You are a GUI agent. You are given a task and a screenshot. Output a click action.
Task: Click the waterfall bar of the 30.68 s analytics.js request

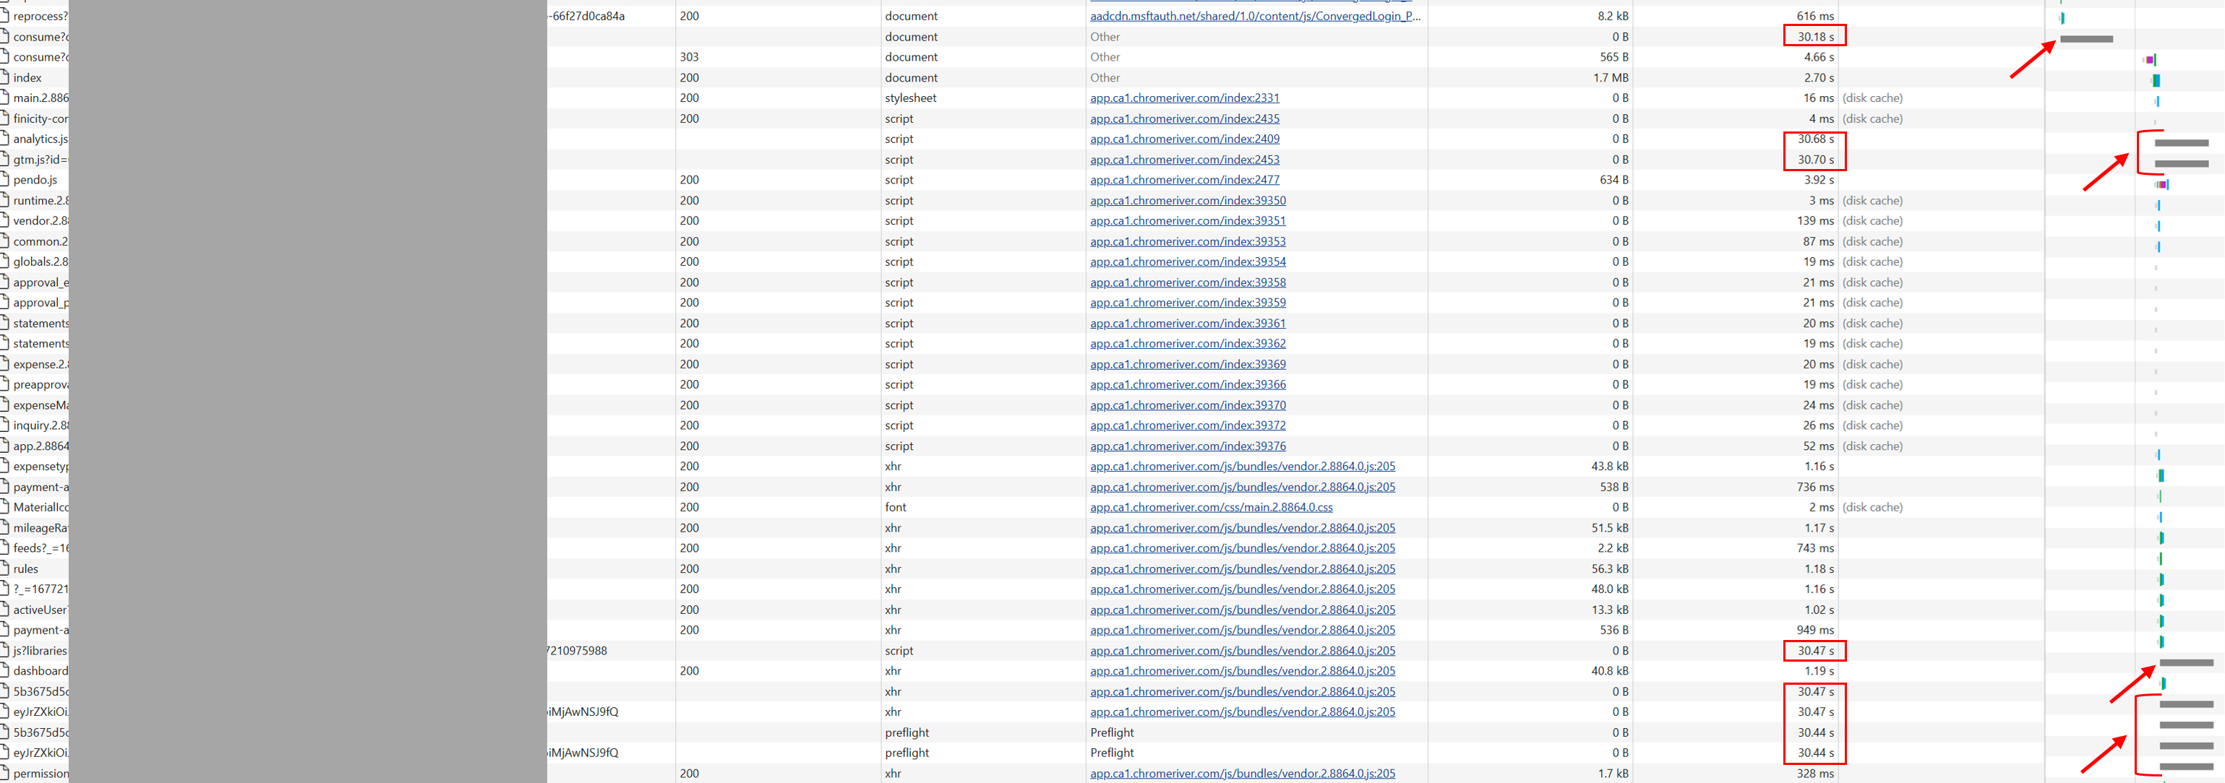point(2181,143)
